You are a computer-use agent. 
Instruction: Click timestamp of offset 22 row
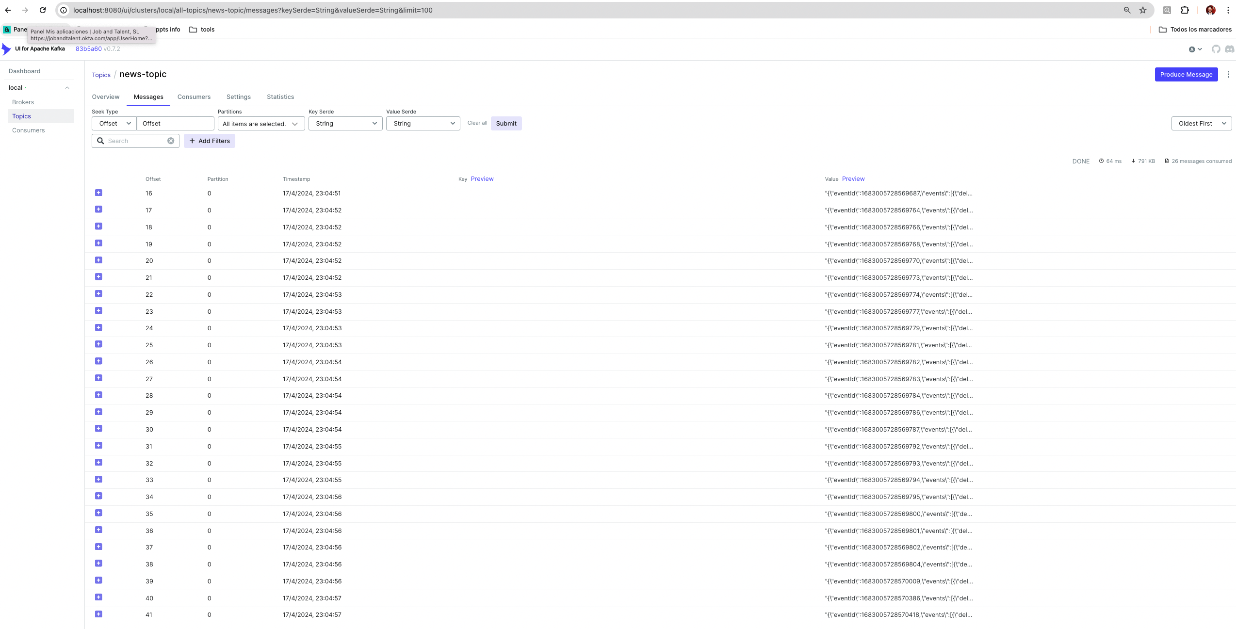tap(312, 294)
